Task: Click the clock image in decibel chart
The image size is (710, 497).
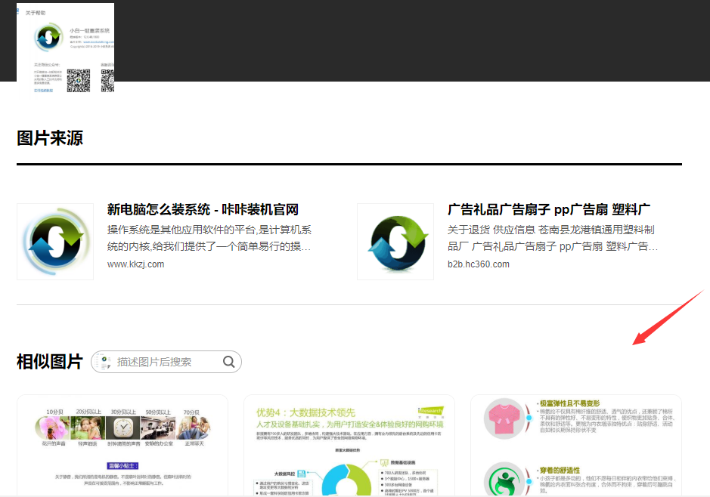Action: point(120,428)
